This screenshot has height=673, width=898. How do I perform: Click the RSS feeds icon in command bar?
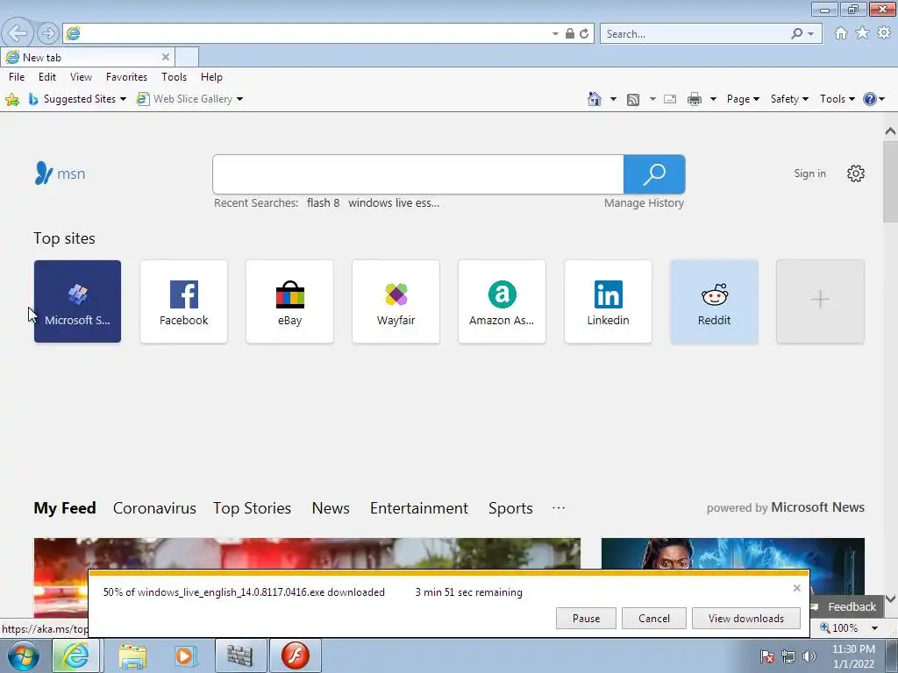(633, 100)
